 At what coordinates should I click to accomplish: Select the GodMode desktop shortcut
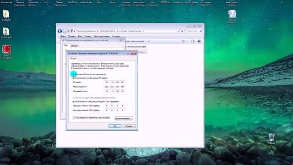(x=73, y=2)
